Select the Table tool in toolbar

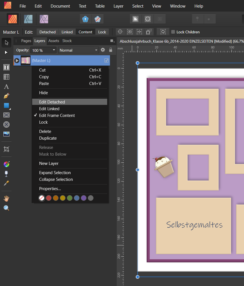point(6,77)
